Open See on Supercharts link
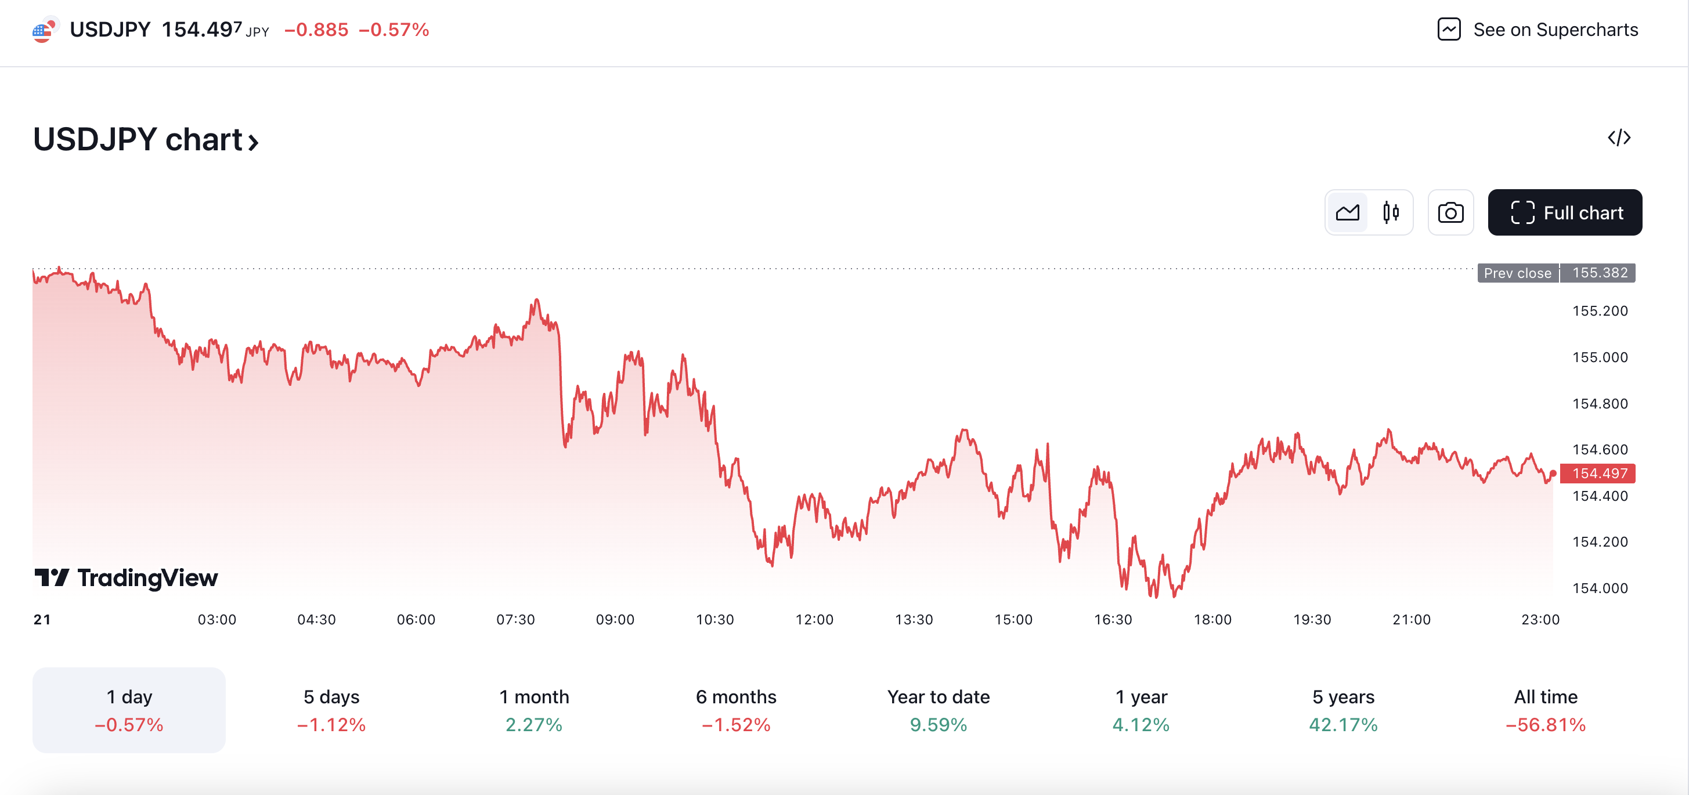 coord(1556,30)
